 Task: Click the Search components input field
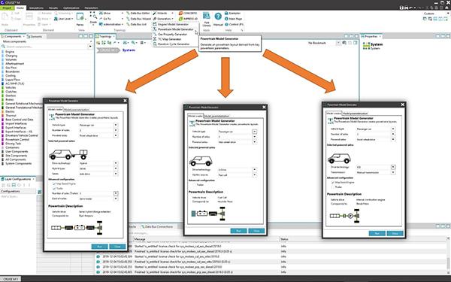pyautogui.click(x=47, y=47)
